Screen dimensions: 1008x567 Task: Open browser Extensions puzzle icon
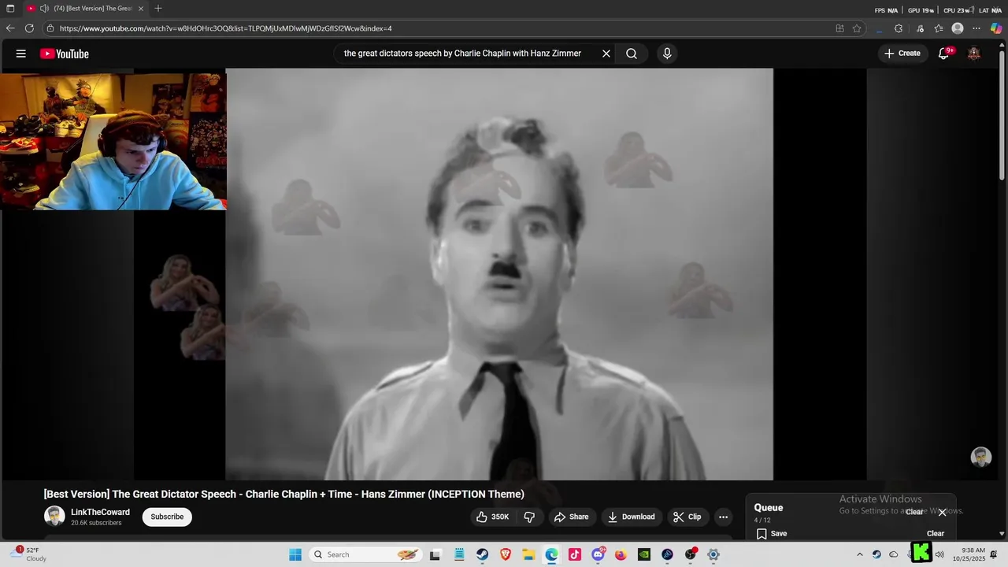point(899,28)
